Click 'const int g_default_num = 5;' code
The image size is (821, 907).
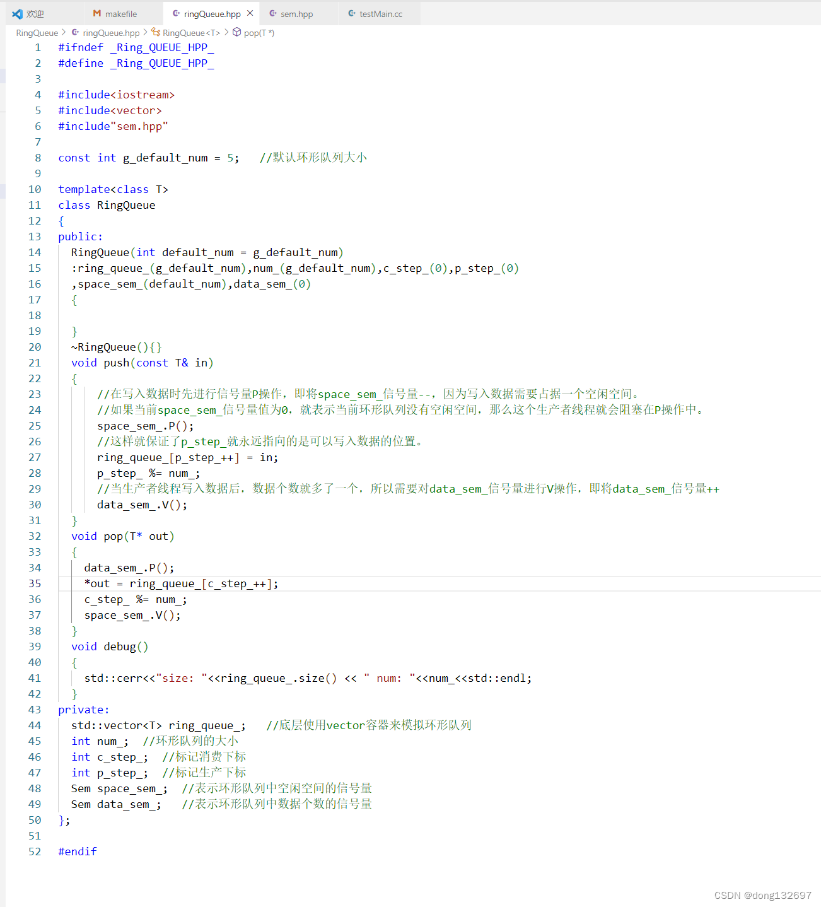(149, 158)
